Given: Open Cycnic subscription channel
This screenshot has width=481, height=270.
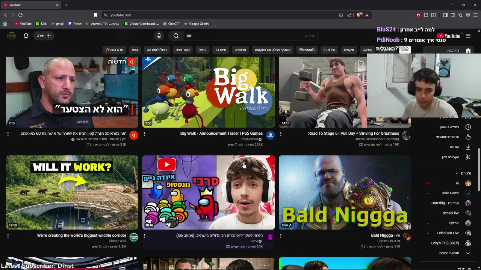Looking at the screenshot, I should [x=449, y=223].
